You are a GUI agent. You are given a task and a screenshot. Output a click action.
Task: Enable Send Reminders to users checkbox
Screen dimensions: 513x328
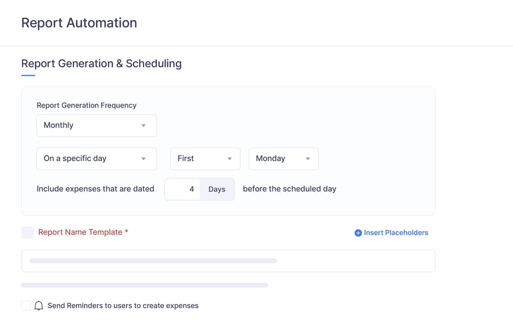pyautogui.click(x=26, y=305)
